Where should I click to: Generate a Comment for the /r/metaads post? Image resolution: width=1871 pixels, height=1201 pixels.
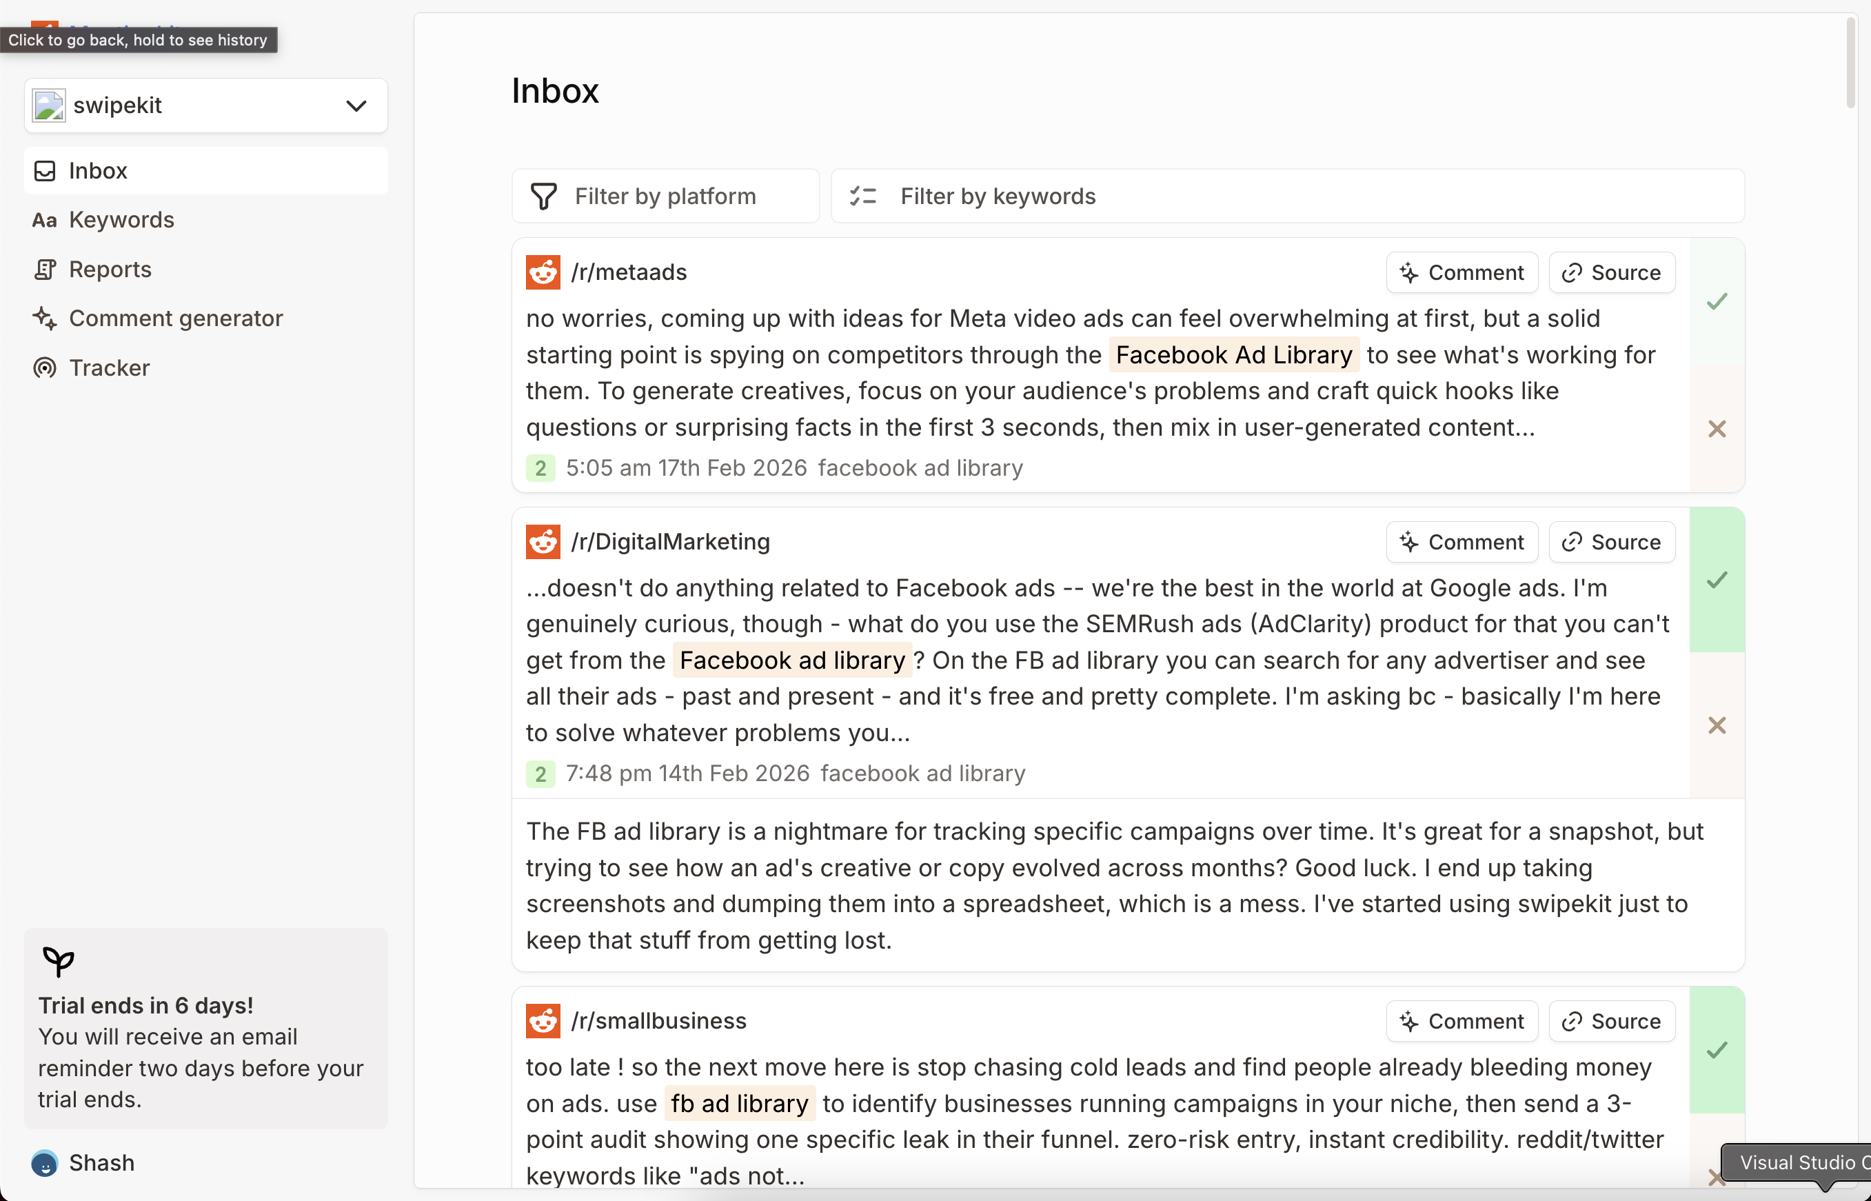tap(1461, 272)
